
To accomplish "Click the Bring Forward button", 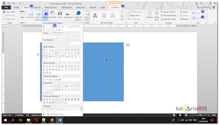I will pyautogui.click(x=168, y=12).
